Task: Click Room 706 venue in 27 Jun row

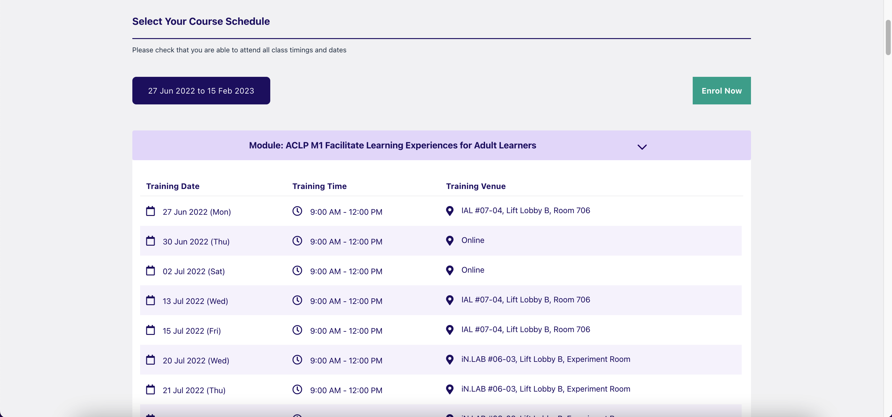Action: [525, 210]
